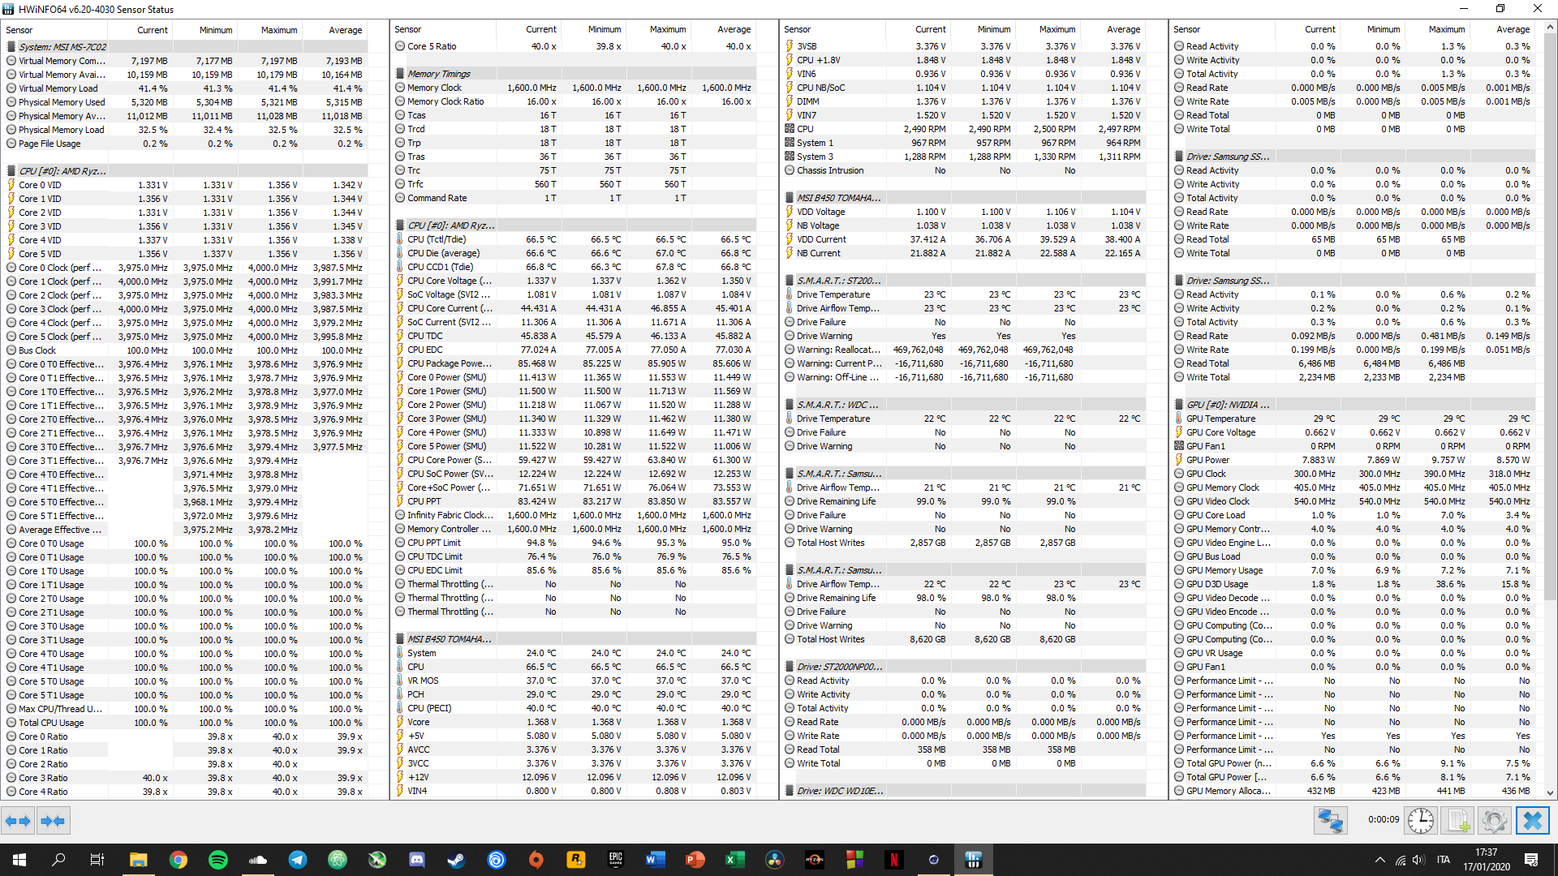Select the Physical Memory Load row
1558x876 pixels.
click(186, 130)
